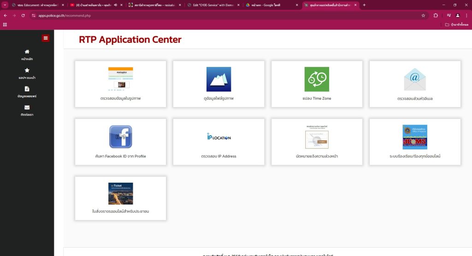Switch to the Edit O10E-Service tab
The width and height of the screenshot is (472, 256).
point(210,5)
